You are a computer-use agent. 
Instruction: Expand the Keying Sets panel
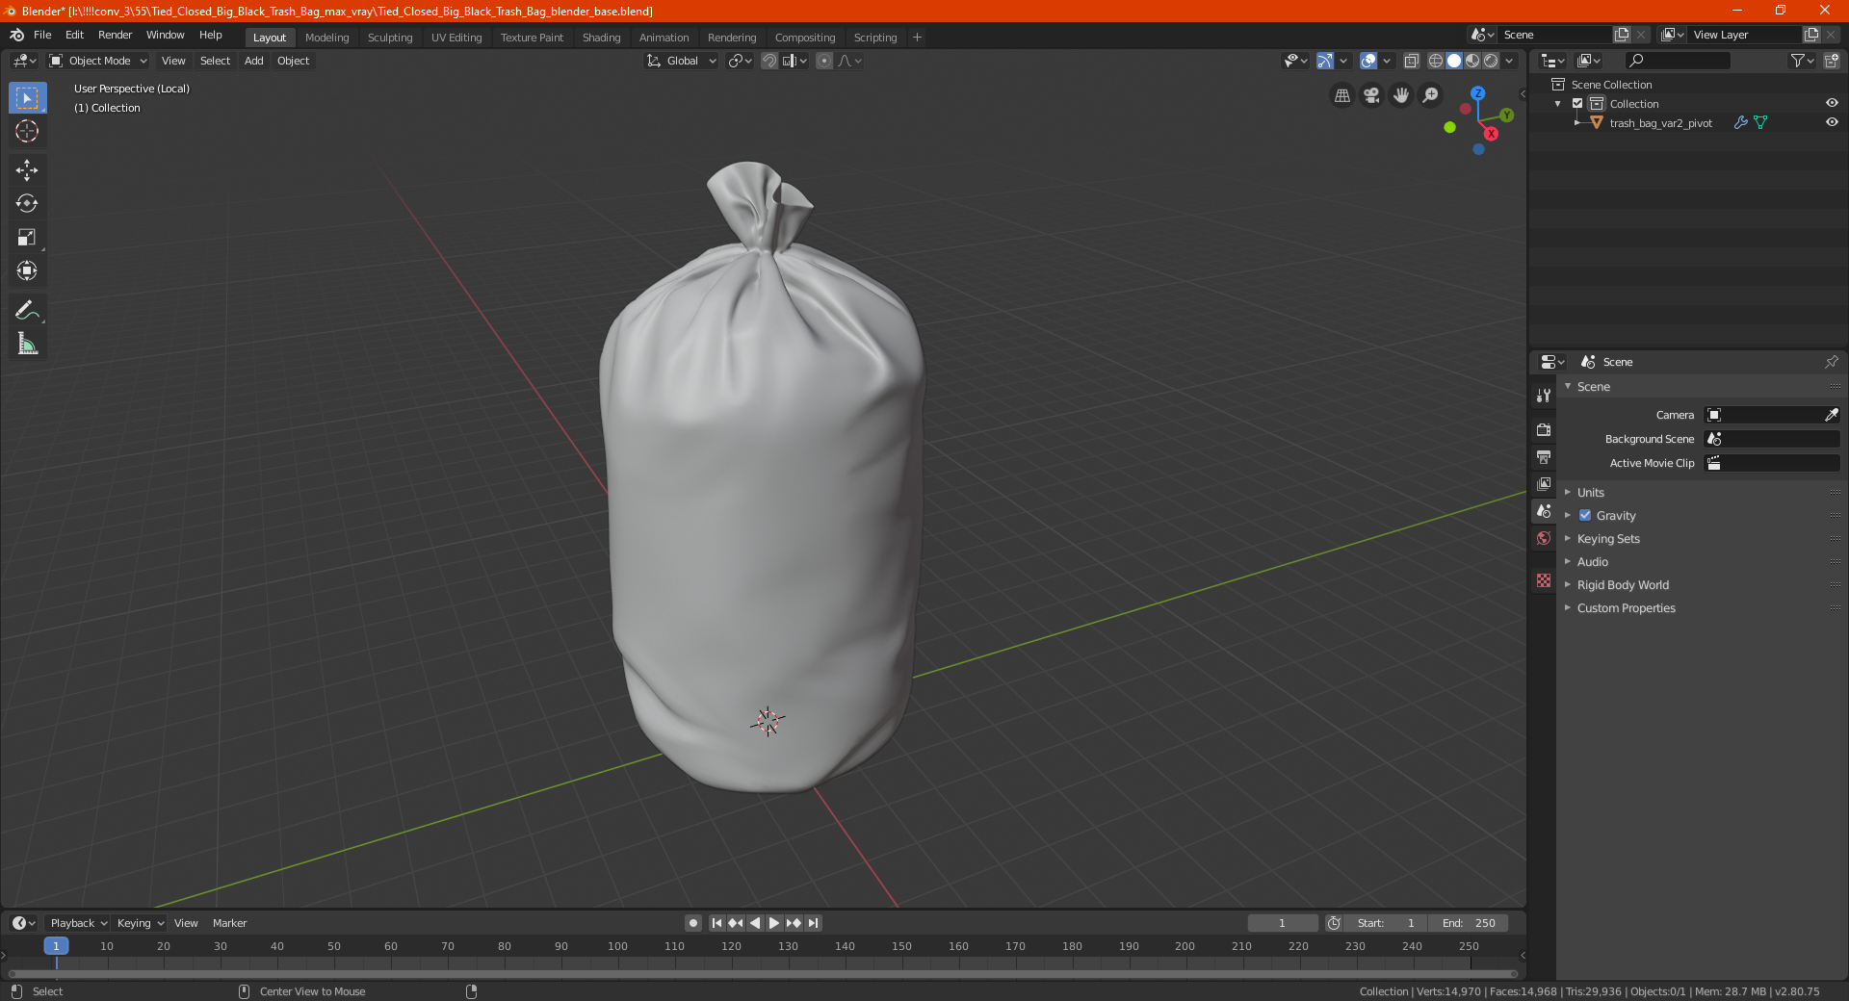point(1607,538)
